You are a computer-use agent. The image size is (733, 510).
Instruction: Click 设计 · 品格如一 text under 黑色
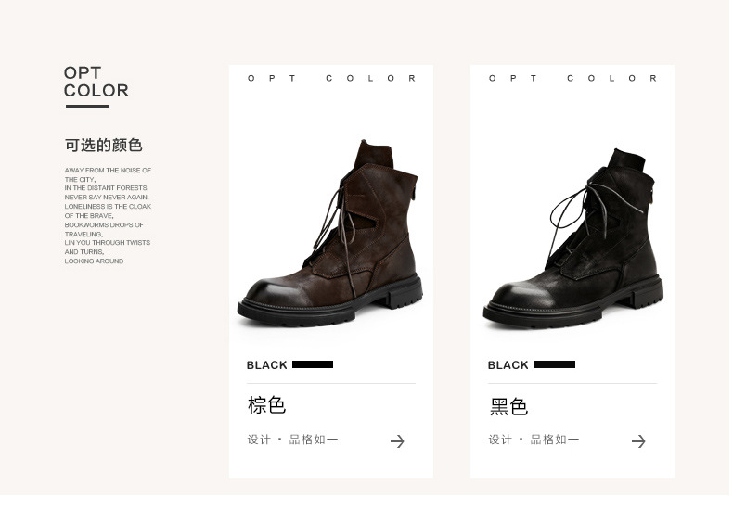click(534, 440)
